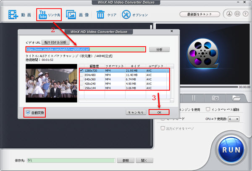
Task: Enable the インターレース解除 checkbox
Action: pyautogui.click(x=208, y=109)
